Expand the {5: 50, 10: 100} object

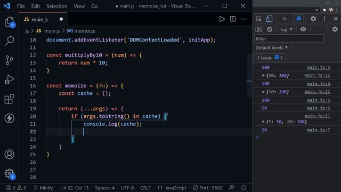[x=263, y=122]
